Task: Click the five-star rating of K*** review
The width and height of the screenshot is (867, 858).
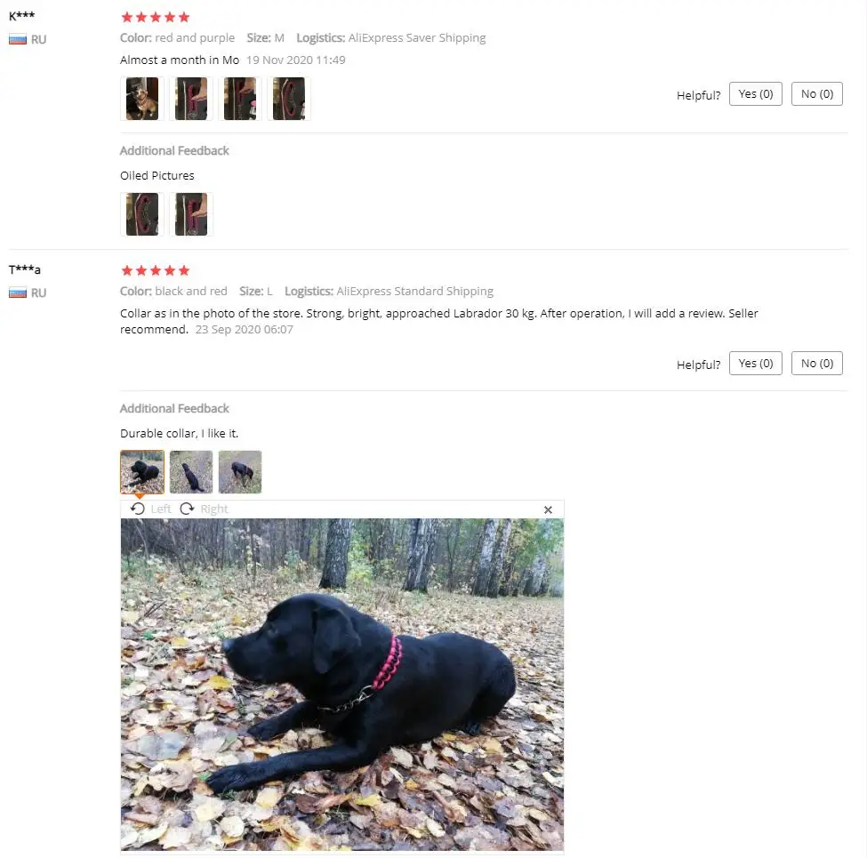Action: (x=156, y=17)
